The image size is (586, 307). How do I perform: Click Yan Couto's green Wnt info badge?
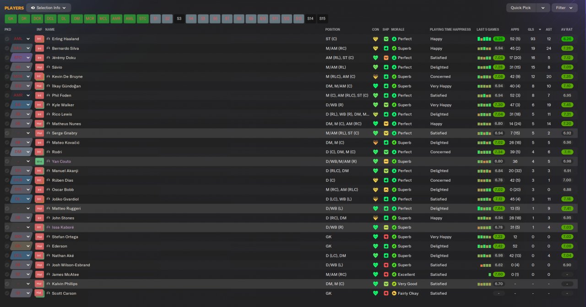click(39, 162)
